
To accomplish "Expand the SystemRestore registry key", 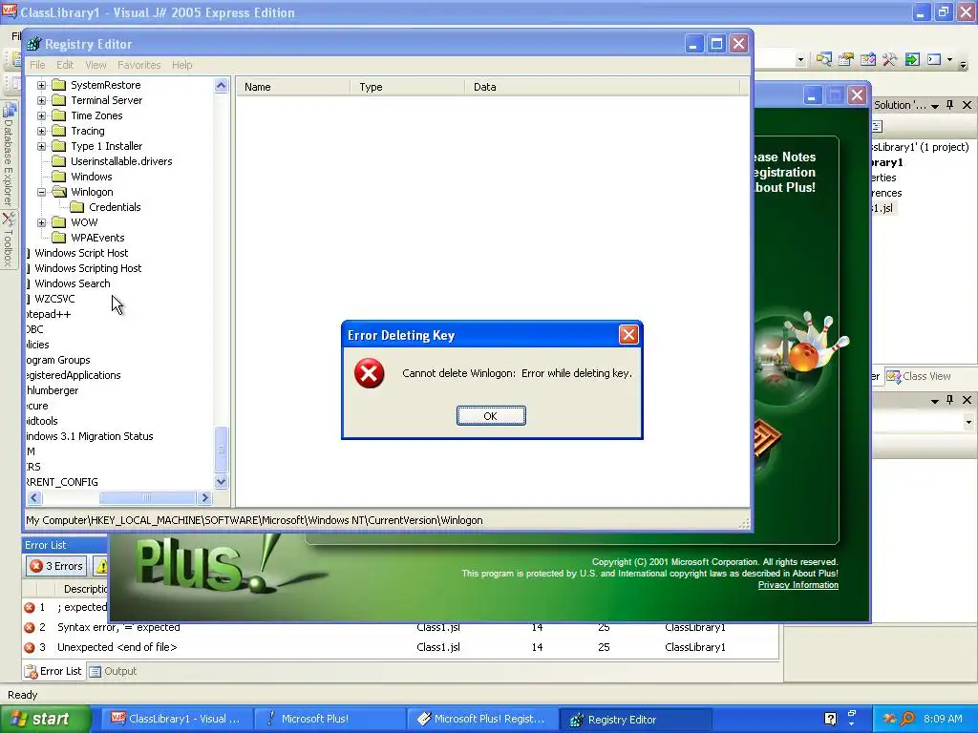I will [x=41, y=85].
